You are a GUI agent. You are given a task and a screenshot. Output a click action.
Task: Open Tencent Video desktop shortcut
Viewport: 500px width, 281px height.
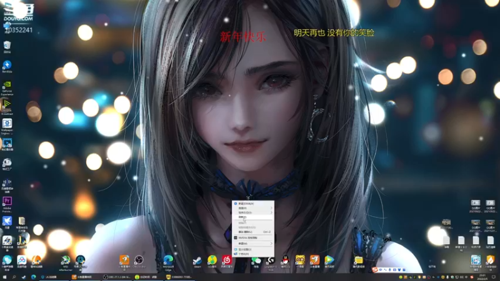[329, 262]
